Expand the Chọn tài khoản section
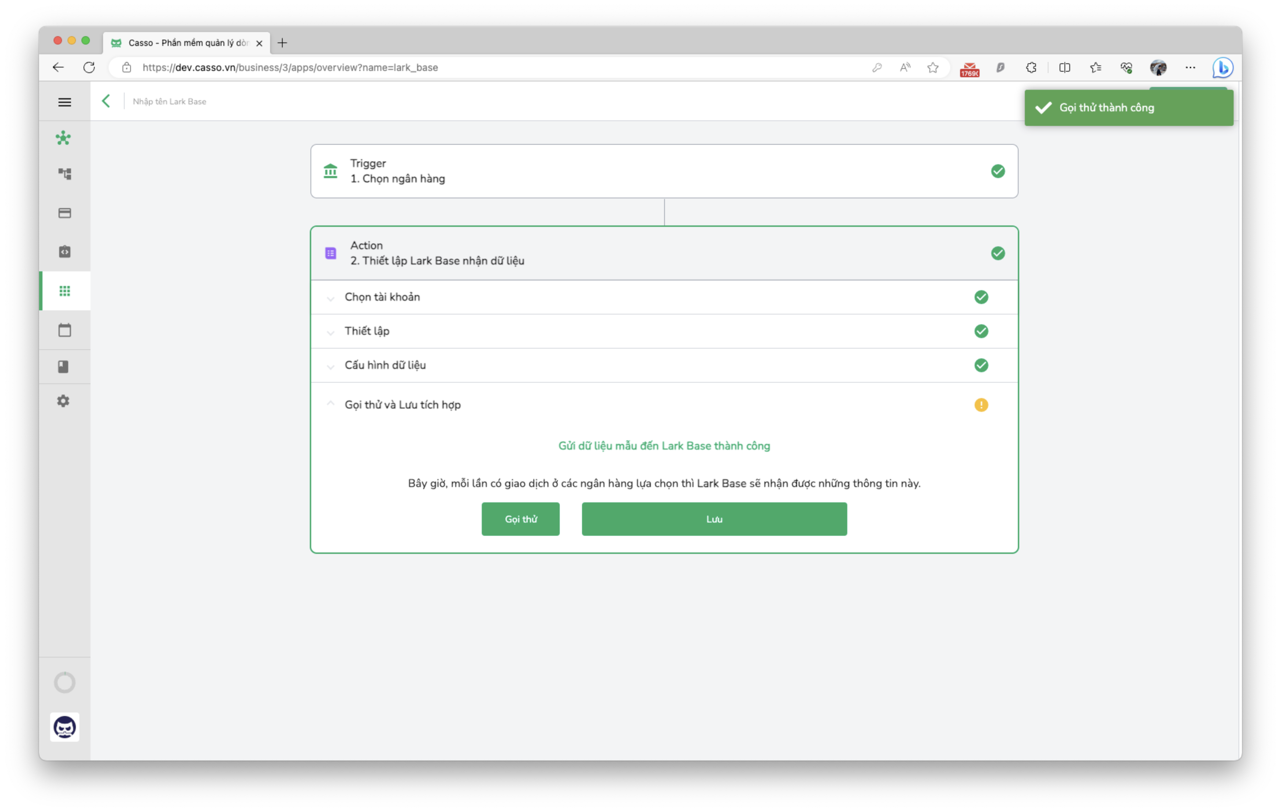1281x812 pixels. point(664,297)
